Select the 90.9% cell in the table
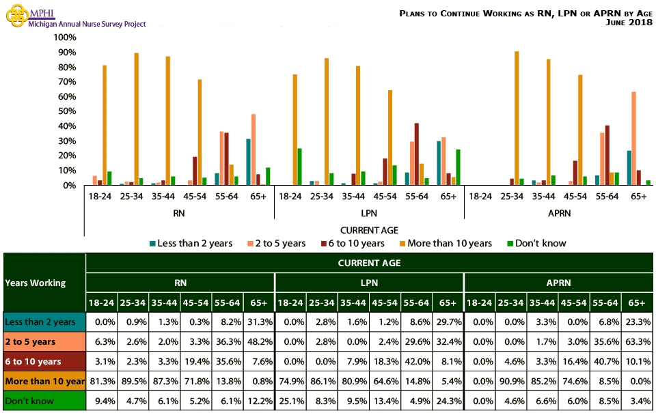Screen dimensions: 656x413 (510, 381)
